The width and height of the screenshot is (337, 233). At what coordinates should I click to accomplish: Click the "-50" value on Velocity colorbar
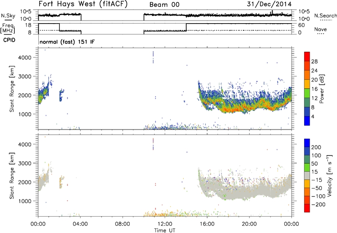click(x=317, y=188)
